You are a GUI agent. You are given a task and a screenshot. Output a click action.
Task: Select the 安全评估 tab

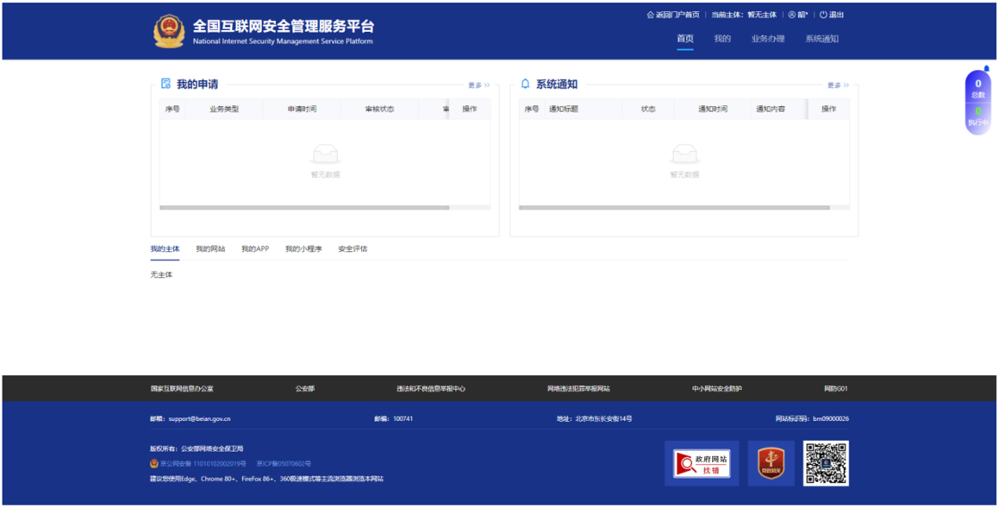click(353, 249)
